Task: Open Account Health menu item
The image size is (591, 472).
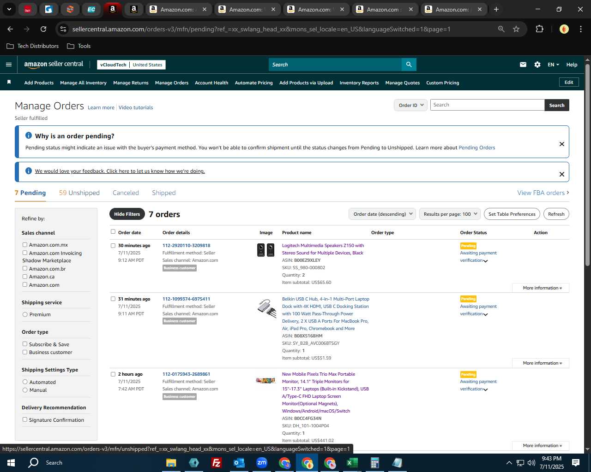Action: (211, 83)
